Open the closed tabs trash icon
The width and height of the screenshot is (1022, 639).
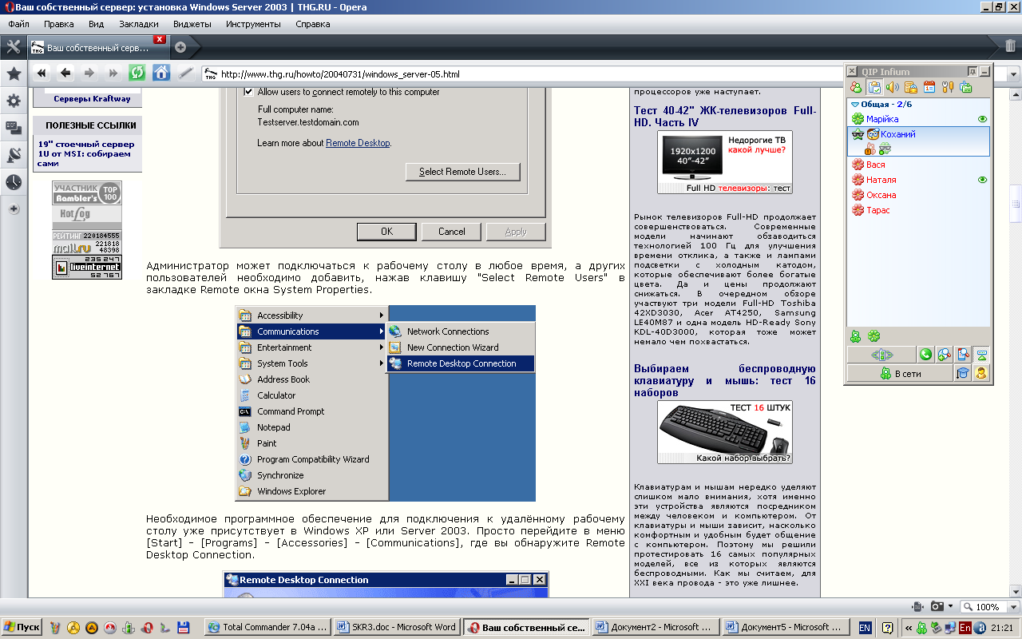[x=1010, y=46]
